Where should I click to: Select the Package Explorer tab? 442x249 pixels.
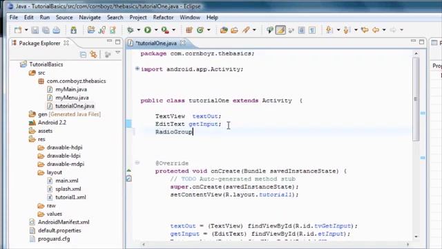39,43
